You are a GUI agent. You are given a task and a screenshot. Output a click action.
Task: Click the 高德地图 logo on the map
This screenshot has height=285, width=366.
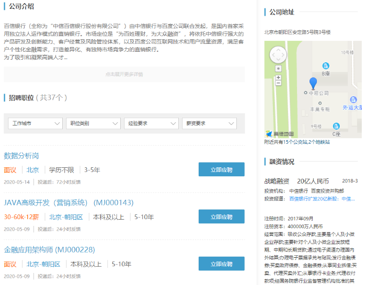tap(280, 134)
